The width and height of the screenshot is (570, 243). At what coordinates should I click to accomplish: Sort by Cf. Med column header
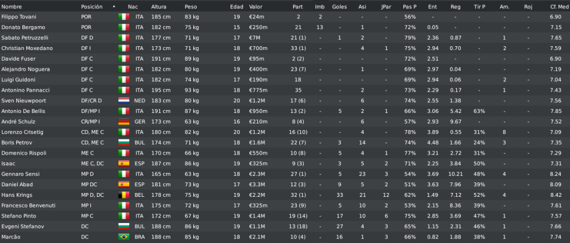click(558, 7)
